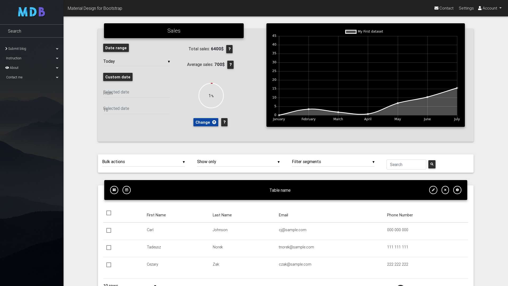Open help for Average sales
Screen dimensions: 508x286
[x=230, y=65]
